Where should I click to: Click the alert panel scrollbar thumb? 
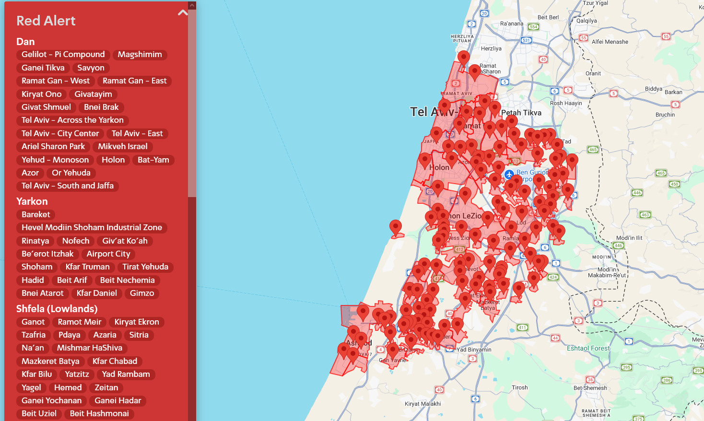[192, 103]
